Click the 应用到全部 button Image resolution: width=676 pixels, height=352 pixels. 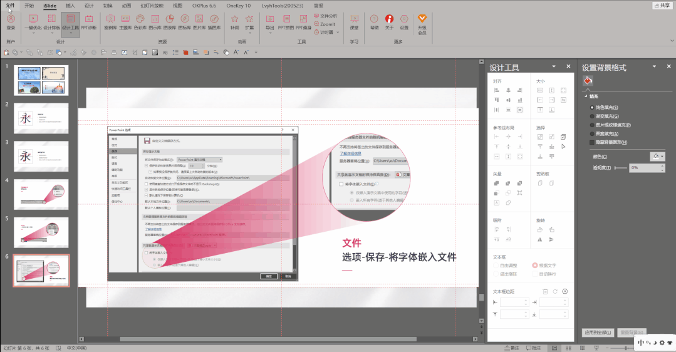(x=598, y=332)
